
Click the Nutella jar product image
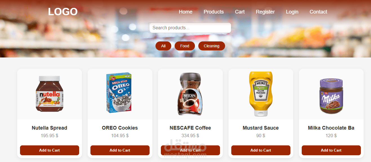coord(50,94)
